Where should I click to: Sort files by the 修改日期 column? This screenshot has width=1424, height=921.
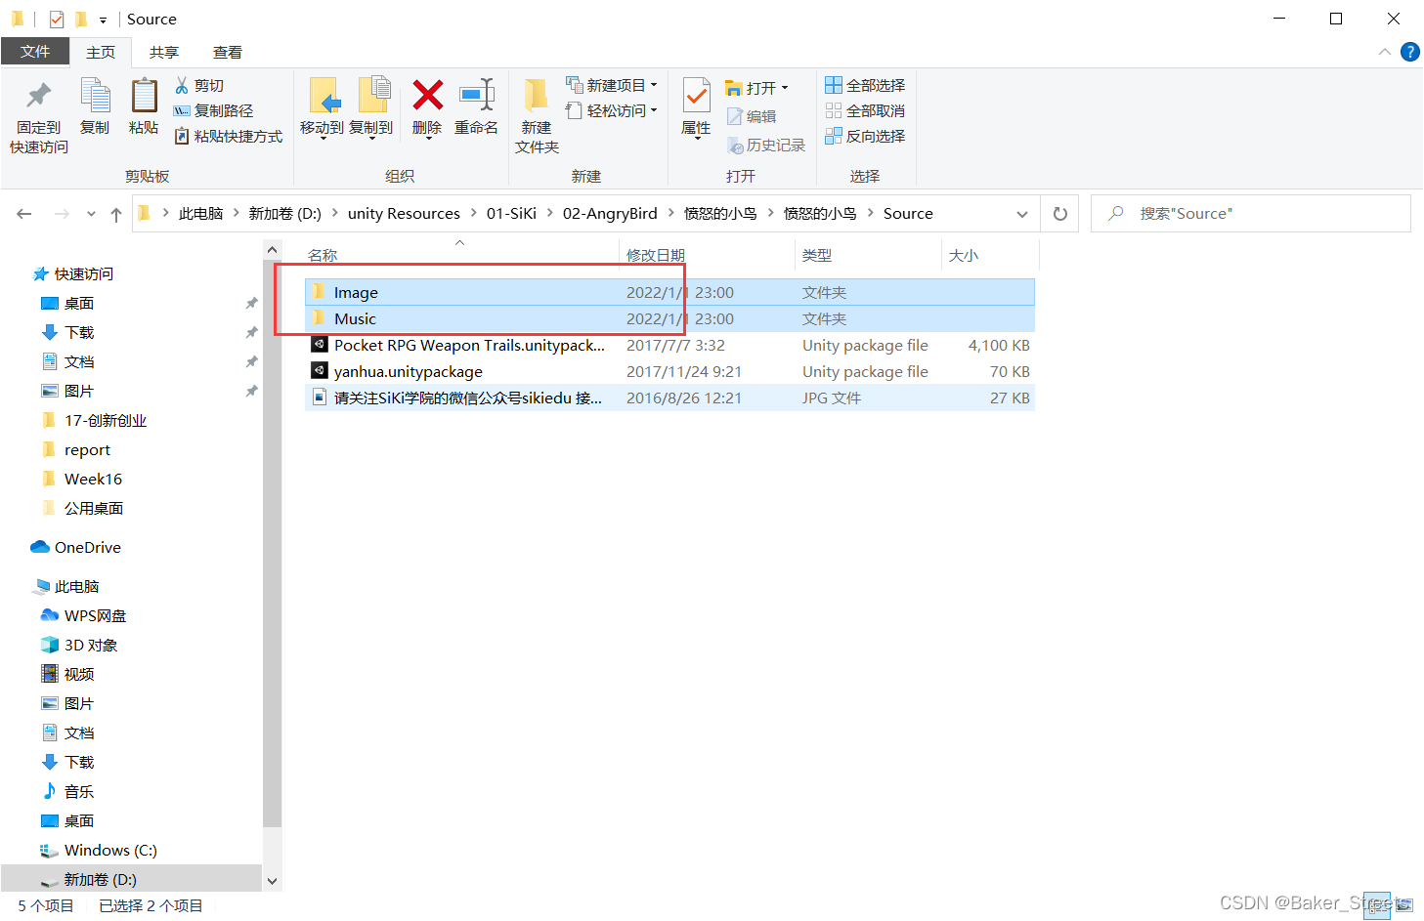(655, 256)
